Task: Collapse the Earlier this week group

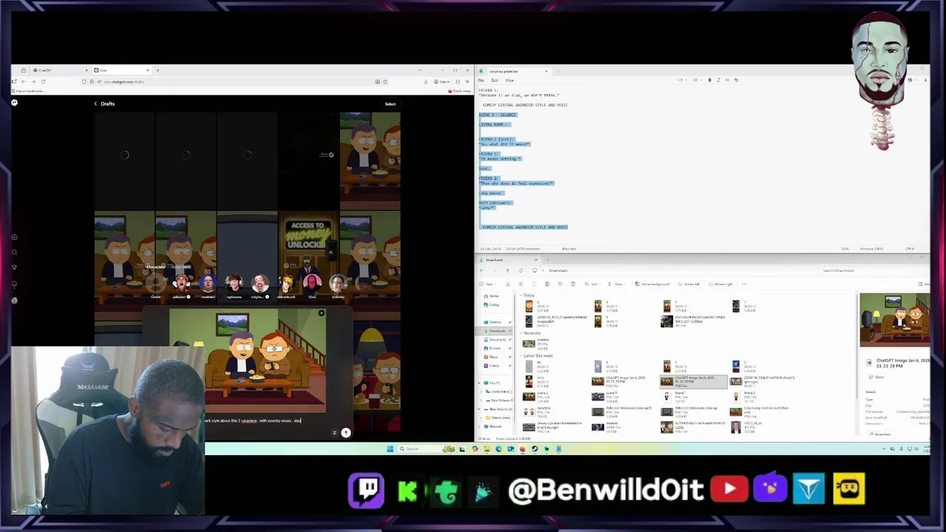Action: point(521,355)
